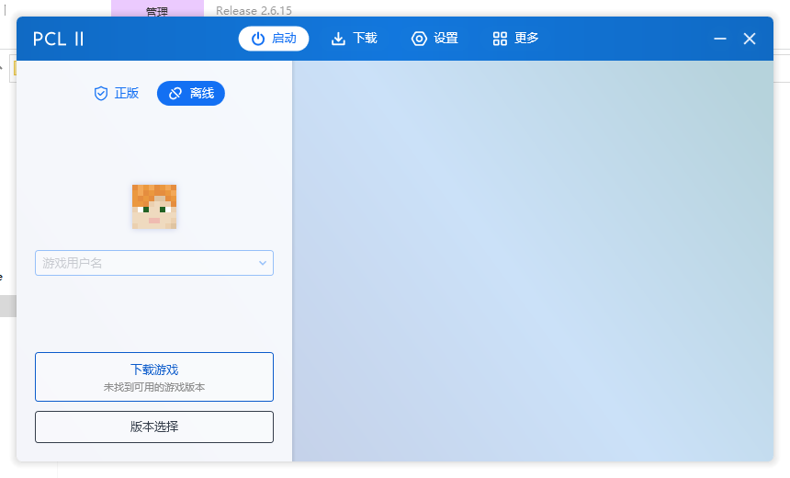Expand the username dropdown arrow
The image size is (790, 478).
[x=263, y=263]
